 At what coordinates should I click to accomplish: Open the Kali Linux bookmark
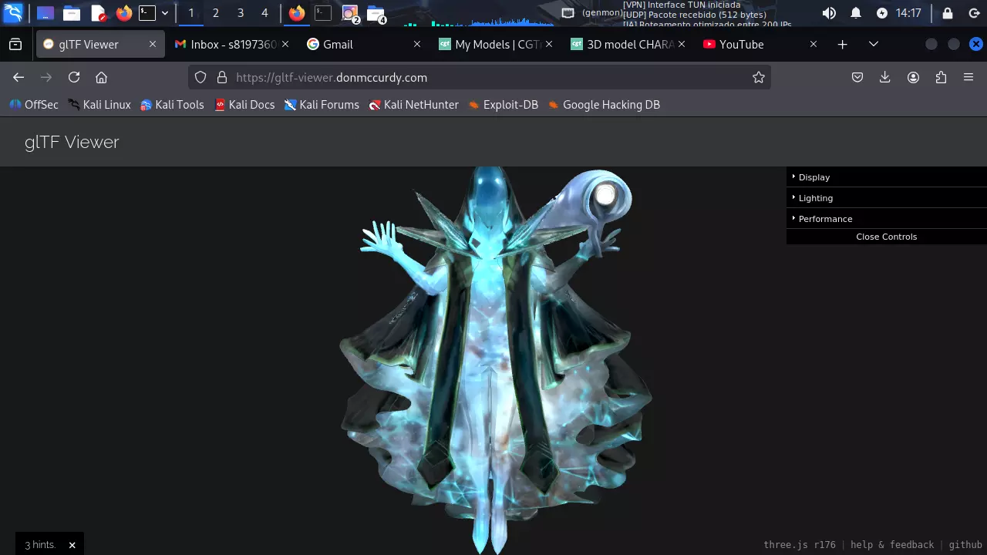coord(99,105)
